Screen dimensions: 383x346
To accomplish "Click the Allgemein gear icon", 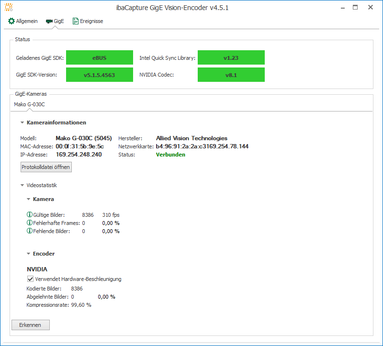I will 11,21.
